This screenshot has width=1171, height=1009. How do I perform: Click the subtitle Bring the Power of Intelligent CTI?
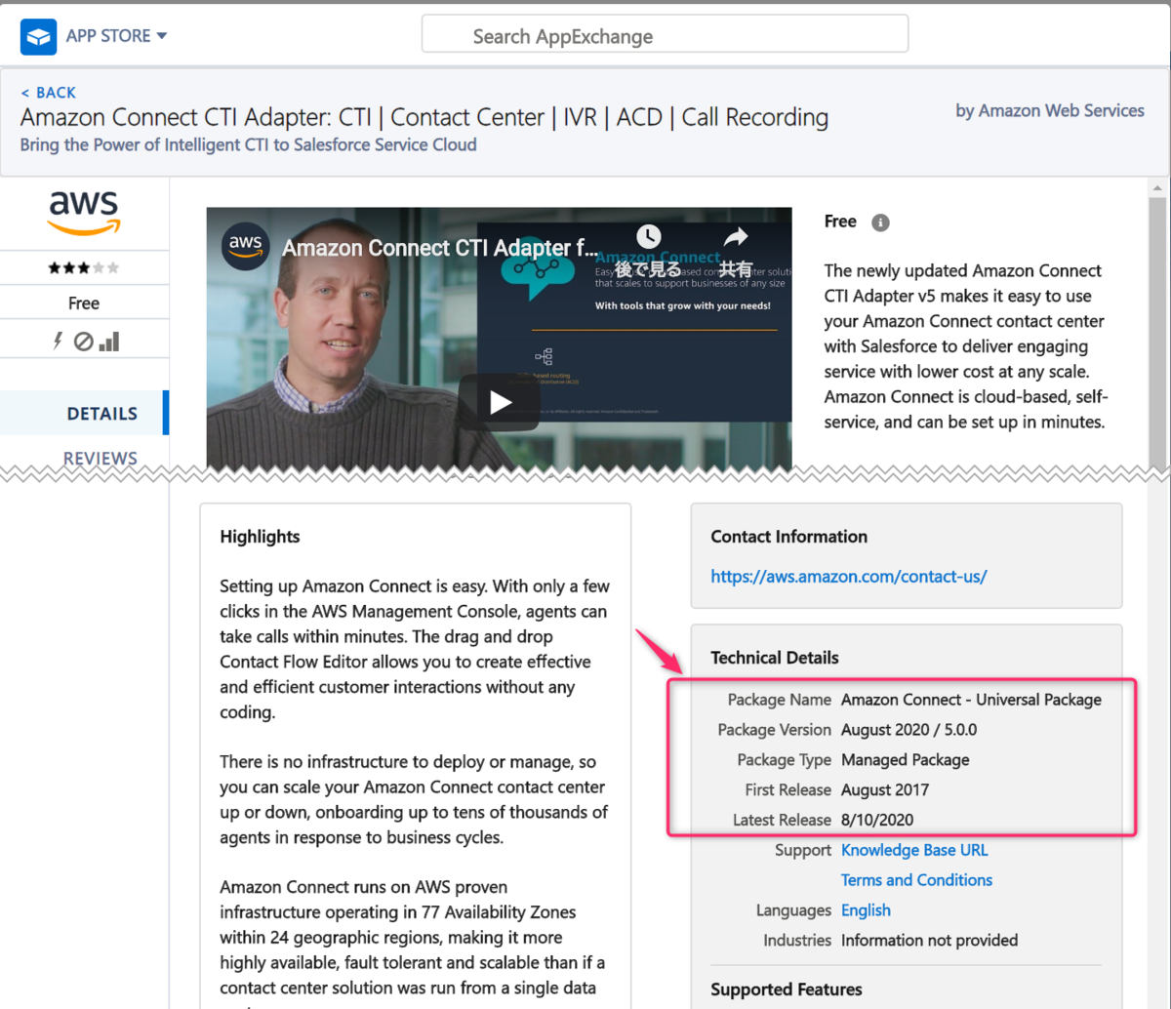(249, 144)
